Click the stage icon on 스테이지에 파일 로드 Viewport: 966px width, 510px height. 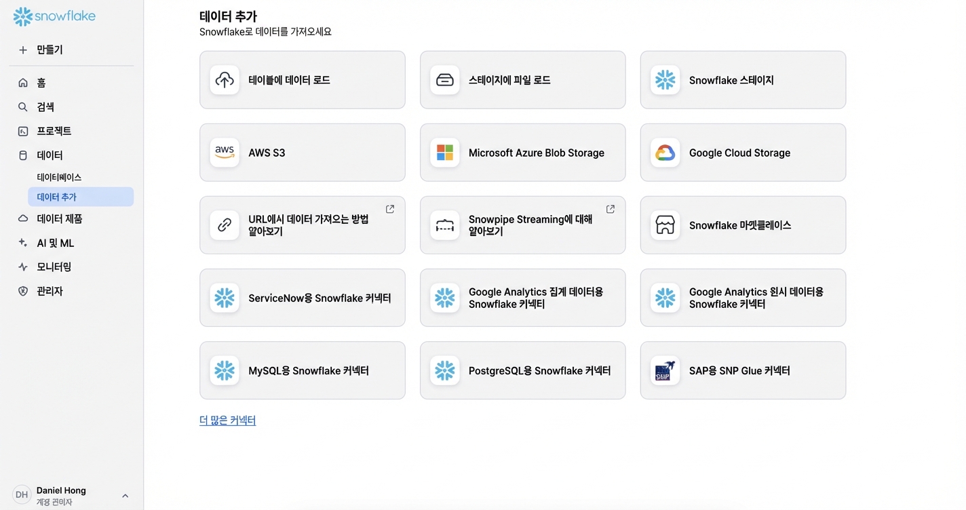click(x=445, y=80)
